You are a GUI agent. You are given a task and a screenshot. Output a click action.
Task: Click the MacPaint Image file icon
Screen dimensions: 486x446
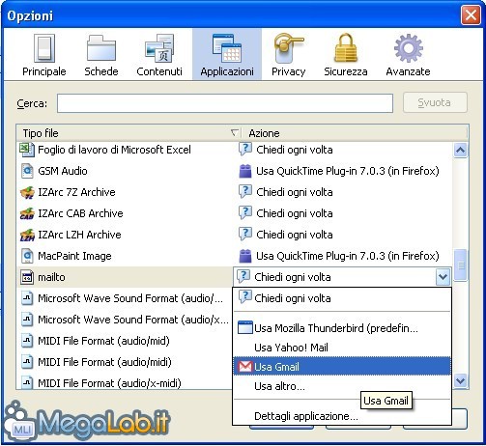(27, 256)
